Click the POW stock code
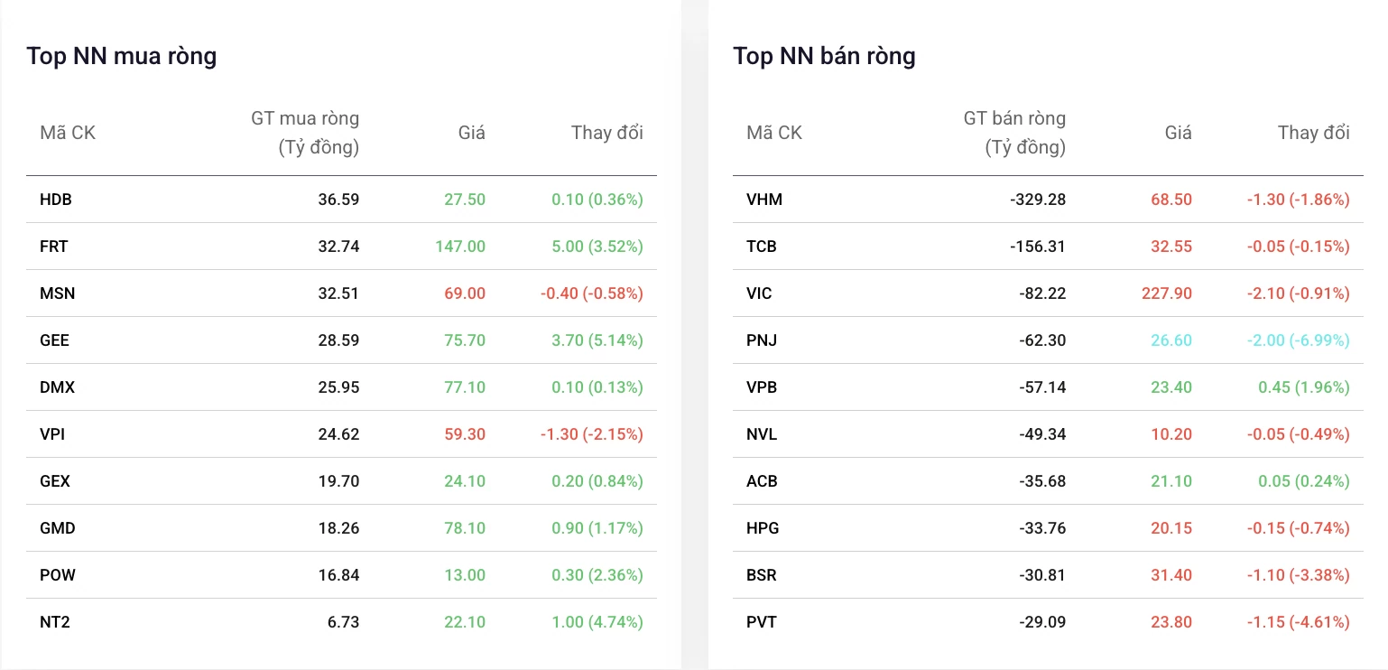 (x=58, y=575)
